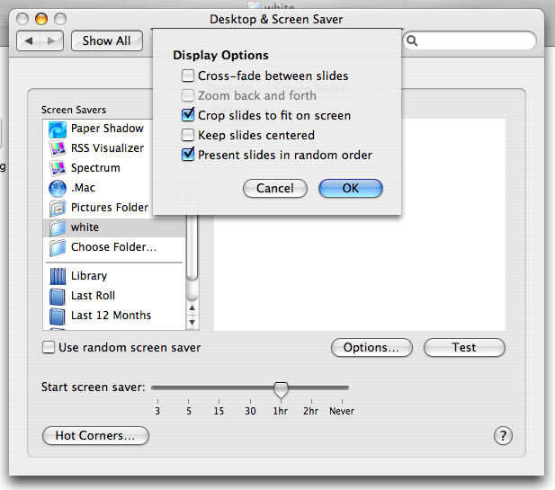Uncheck Present slides in random order
The height and width of the screenshot is (490, 555).
tap(188, 155)
